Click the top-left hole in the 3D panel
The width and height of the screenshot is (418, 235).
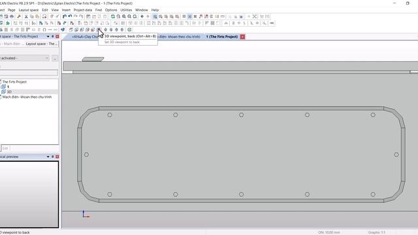coord(110,115)
